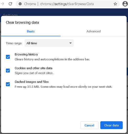Click the Chrome logo site info icon

tap(20, 4)
